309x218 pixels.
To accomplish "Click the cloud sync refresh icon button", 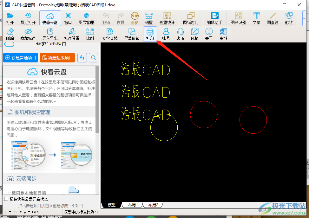I will coord(82,58).
